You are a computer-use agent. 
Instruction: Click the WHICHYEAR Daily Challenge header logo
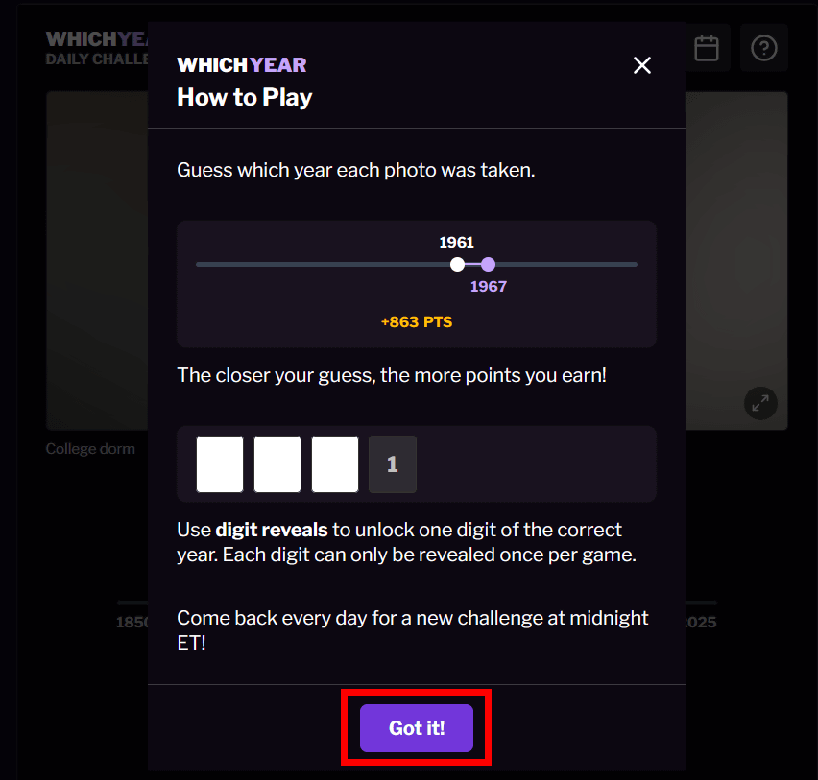click(97, 47)
